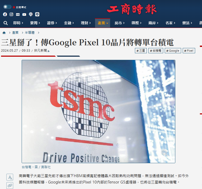Viewport: 202px width, 189px height.
Task: Open the 理財 menu
Action: pos(86,23)
